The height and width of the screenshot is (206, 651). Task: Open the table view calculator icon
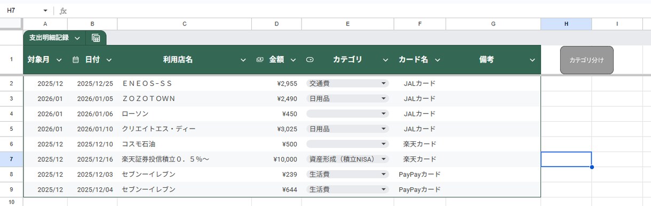[96, 38]
